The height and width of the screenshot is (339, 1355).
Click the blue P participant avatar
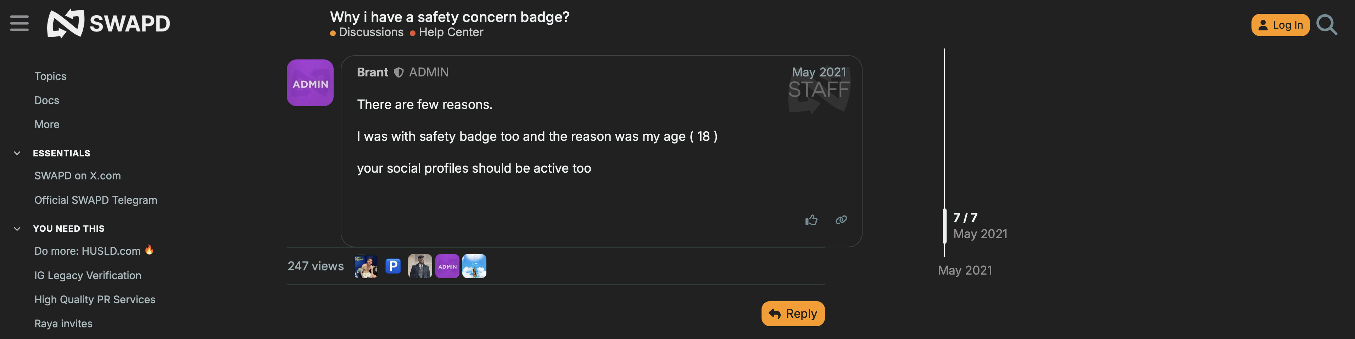(x=393, y=266)
